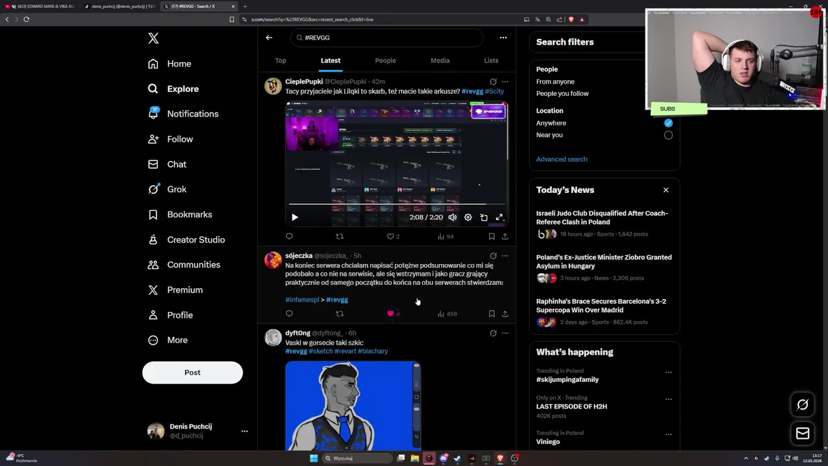Repost the CieplePupki post
Image resolution: width=828 pixels, height=466 pixels.
340,236
